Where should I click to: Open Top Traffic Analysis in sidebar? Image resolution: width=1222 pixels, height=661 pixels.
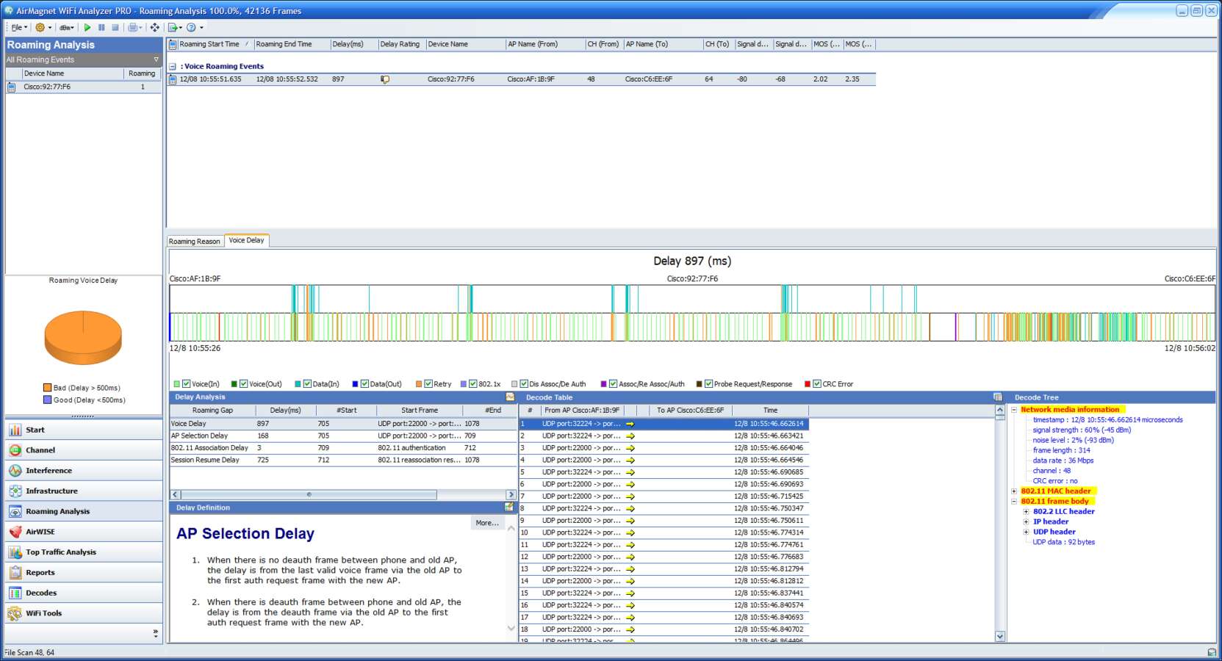[84, 552]
